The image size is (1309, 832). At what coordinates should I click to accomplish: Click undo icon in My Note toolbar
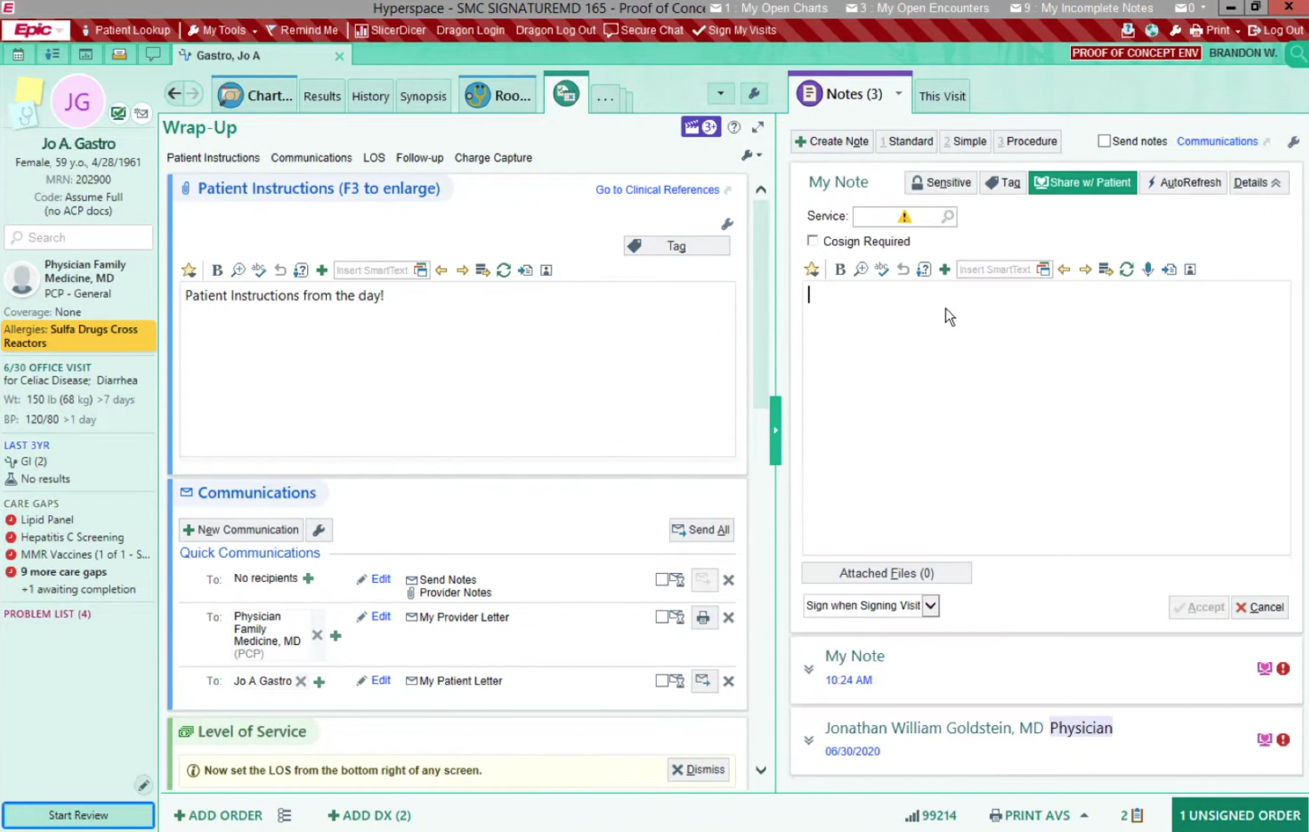click(x=902, y=270)
